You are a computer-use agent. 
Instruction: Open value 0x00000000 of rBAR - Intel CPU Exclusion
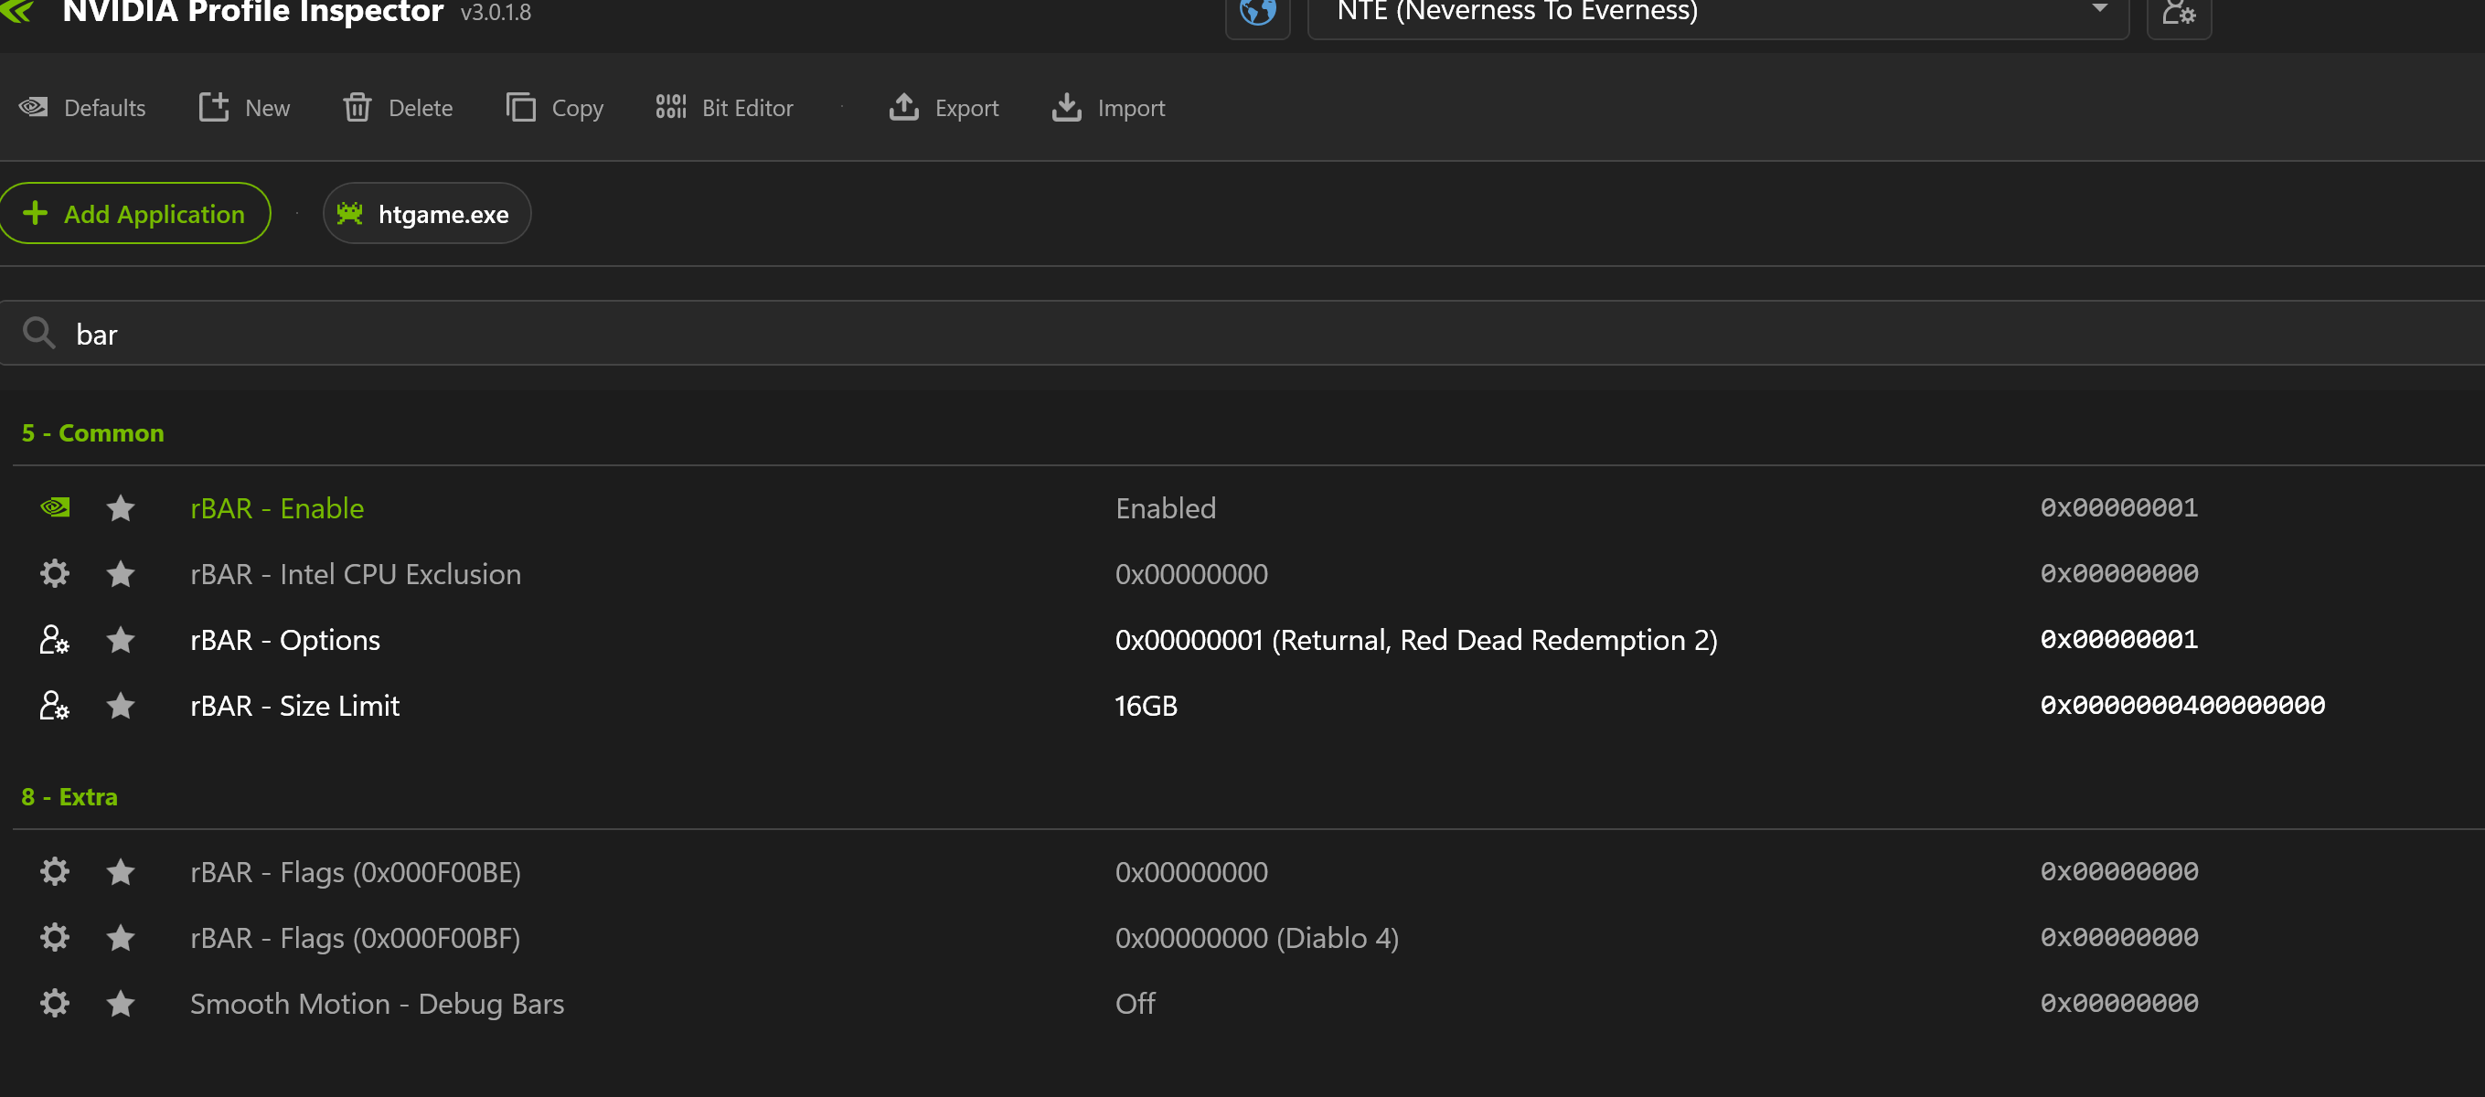click(x=1191, y=574)
